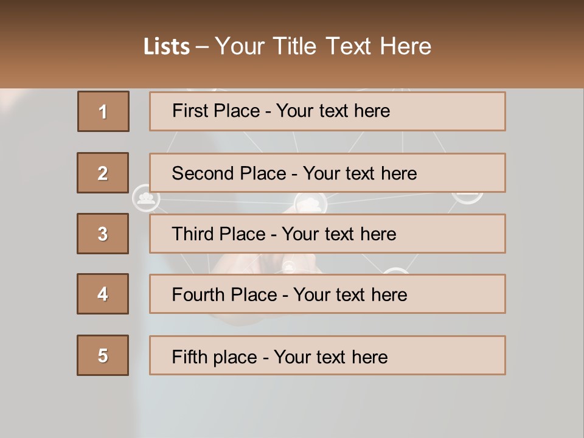The width and height of the screenshot is (584, 438).
Task: Click the First Place text box
Action: (x=327, y=111)
